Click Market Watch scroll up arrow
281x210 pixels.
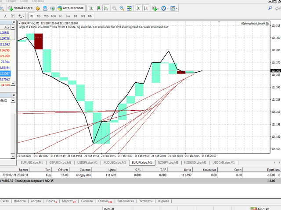13,27
